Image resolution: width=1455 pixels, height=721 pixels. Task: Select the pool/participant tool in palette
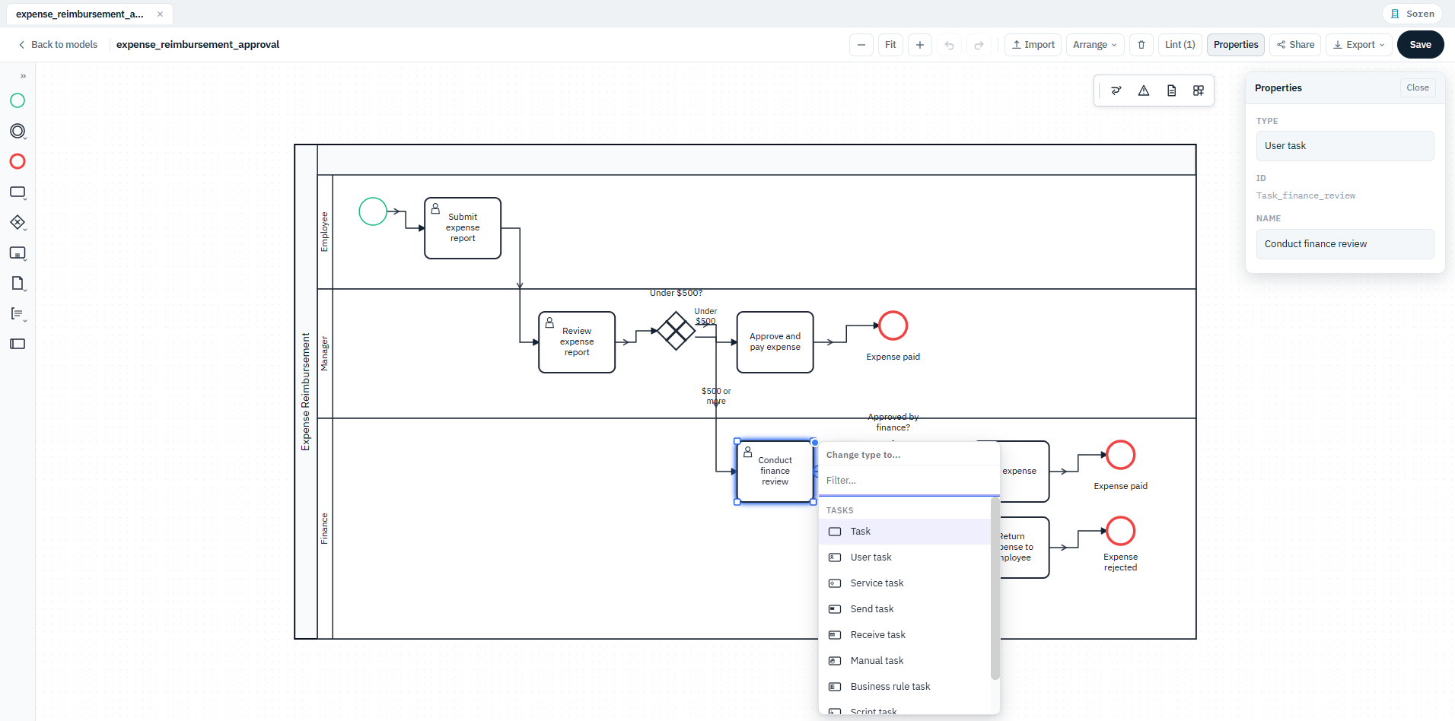point(18,344)
